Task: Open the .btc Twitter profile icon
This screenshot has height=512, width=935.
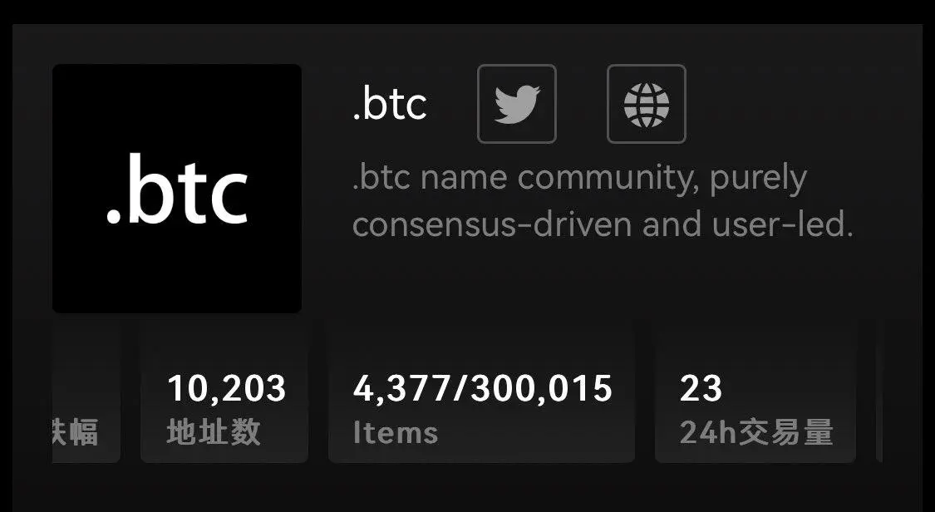Action: coord(516,104)
